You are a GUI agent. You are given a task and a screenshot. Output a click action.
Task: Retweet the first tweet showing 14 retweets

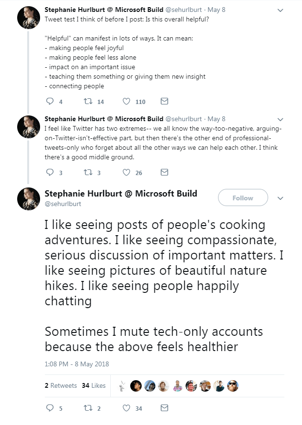(87, 102)
